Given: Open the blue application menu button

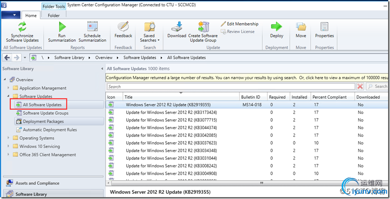Looking at the screenshot, I should click(10, 15).
